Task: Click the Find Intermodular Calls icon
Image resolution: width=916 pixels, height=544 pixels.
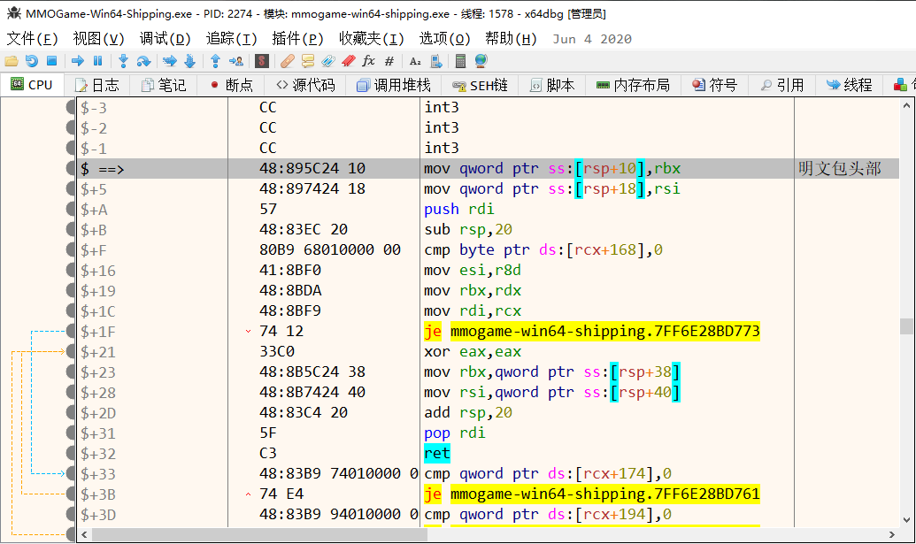Action: tap(435, 61)
